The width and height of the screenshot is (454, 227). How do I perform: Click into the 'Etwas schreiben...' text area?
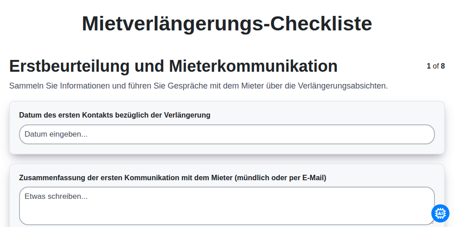point(227,206)
